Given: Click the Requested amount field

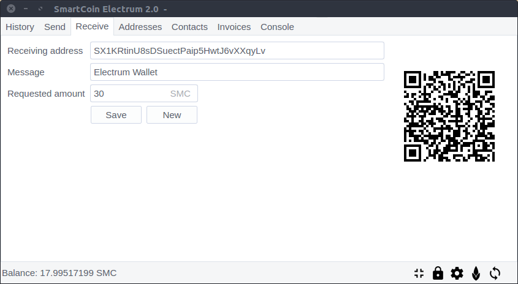Looking at the screenshot, I should 144,94.
